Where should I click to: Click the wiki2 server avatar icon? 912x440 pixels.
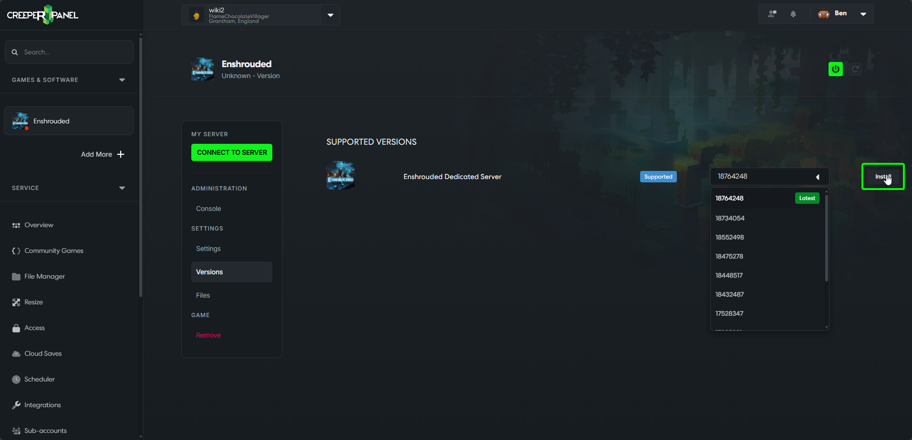196,15
